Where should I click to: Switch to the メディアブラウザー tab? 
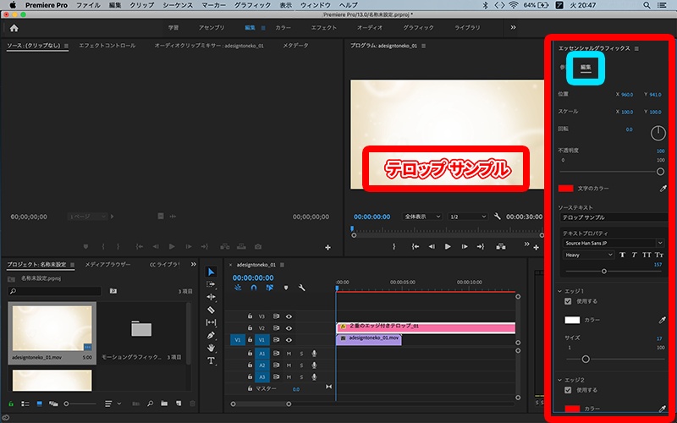click(x=107, y=265)
